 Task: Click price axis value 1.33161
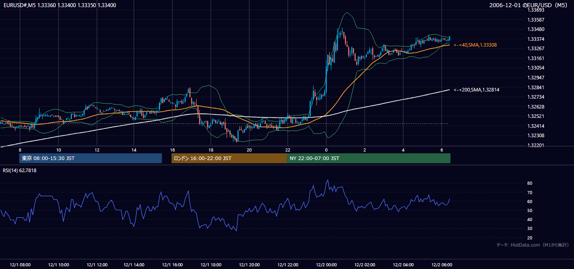535,58
